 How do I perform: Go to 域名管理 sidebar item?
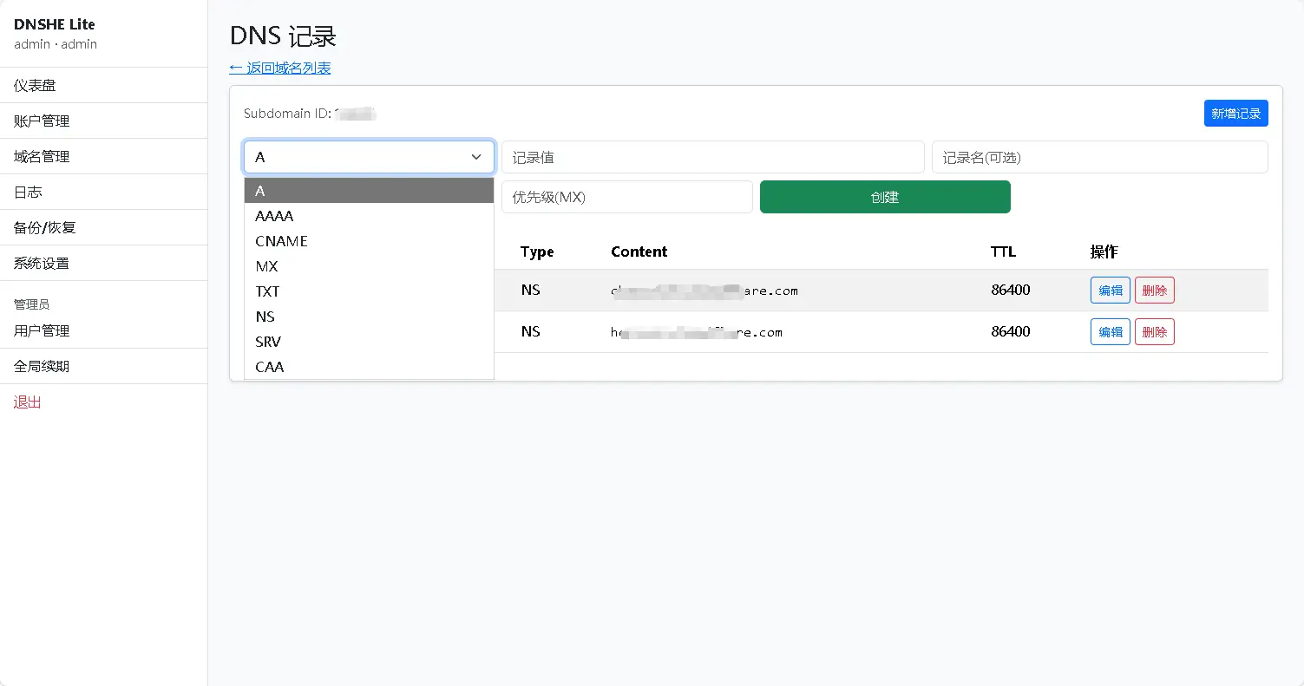[42, 157]
